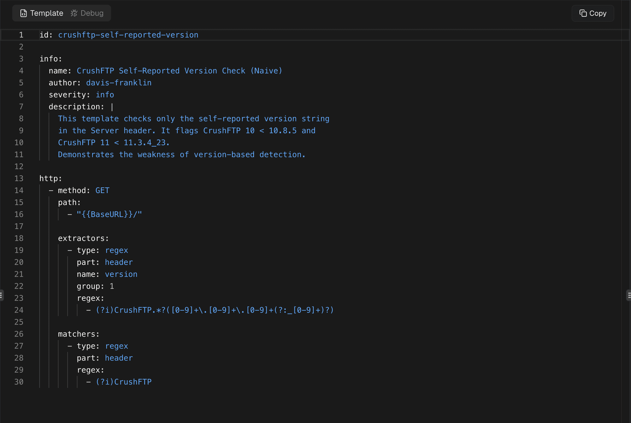Viewport: 631px width, 423px height.
Task: Click the final matcher regex (?i)CrushFTP
Action: tap(124, 382)
